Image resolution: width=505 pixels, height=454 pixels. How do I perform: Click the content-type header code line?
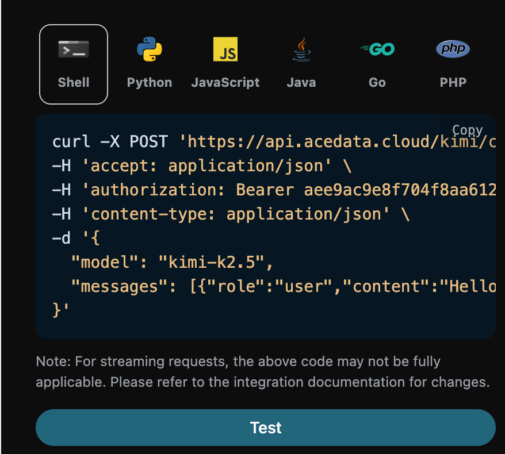(x=230, y=214)
